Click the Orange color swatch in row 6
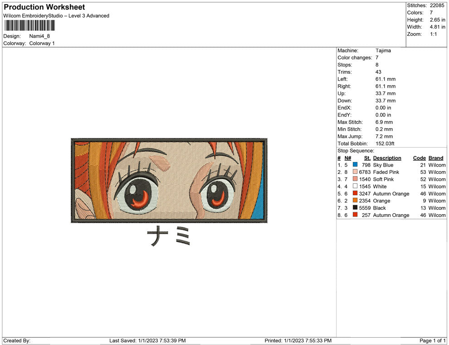The image size is (449, 345). [x=355, y=201]
